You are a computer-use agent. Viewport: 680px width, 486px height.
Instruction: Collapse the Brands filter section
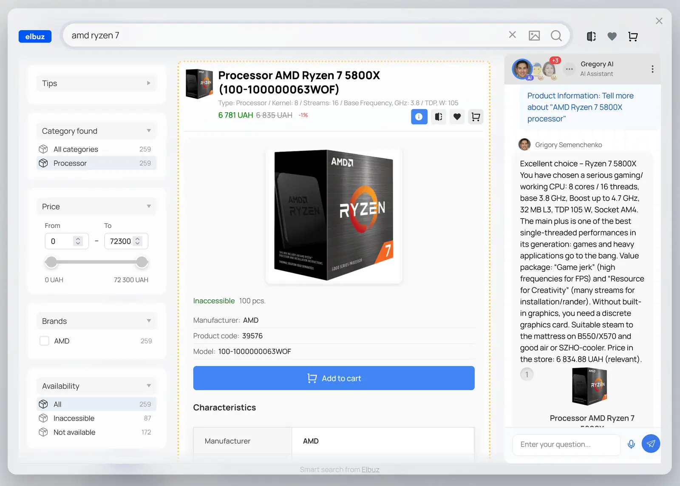coord(96,321)
